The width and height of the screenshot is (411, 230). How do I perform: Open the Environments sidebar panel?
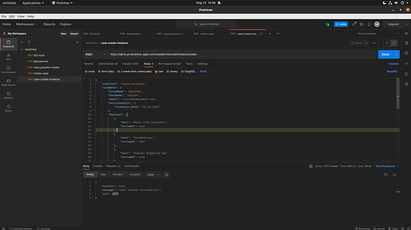[8, 70]
